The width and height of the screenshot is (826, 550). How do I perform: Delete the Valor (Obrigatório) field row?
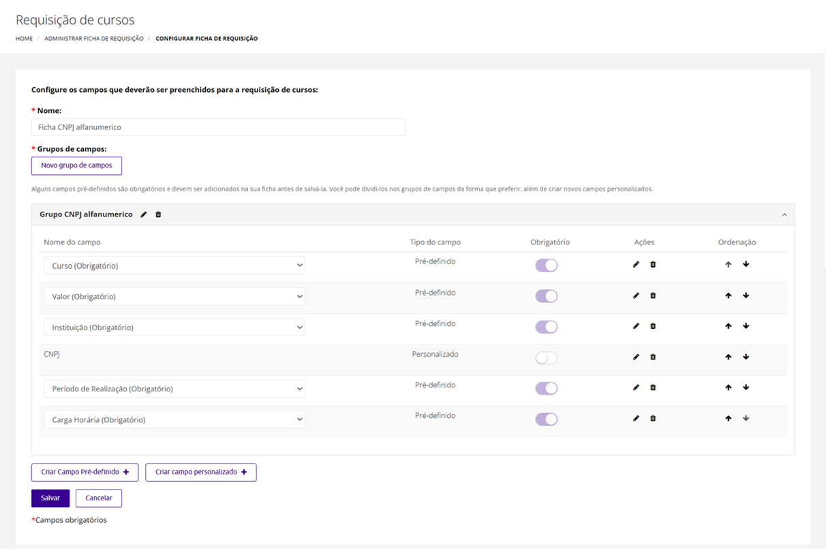coord(653,295)
